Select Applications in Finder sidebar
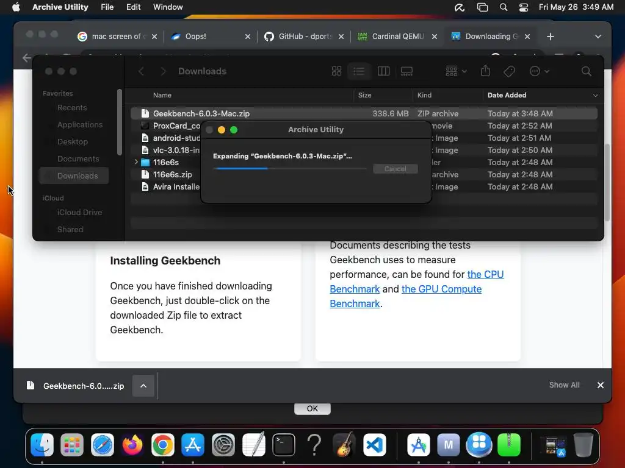Screen dimensions: 625x468 tap(80, 124)
